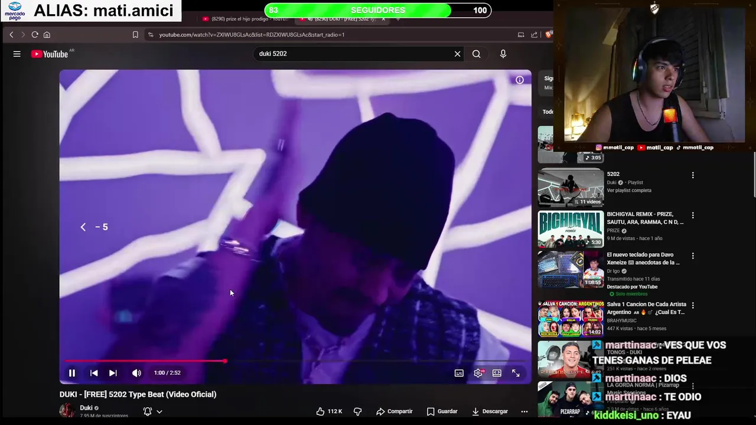Screen dimensions: 756x425
Task: Clear the search box text
Action: coord(457,54)
